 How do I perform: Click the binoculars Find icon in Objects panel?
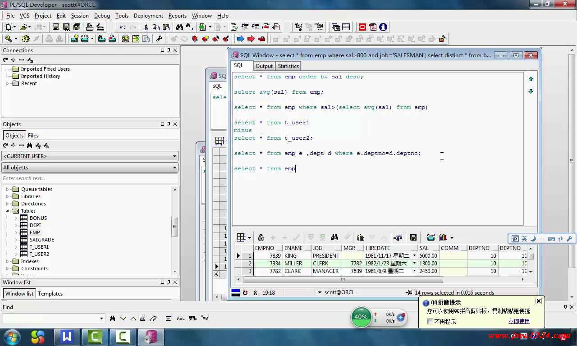29,146
